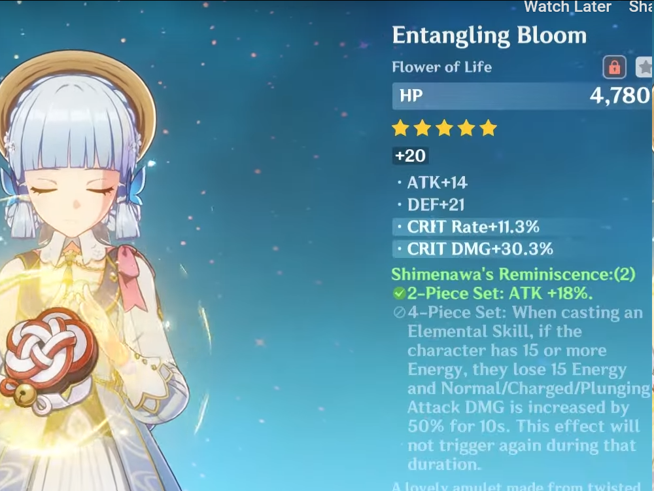Select the HP main stat bar
Image resolution: width=654 pixels, height=491 pixels.
point(523,96)
